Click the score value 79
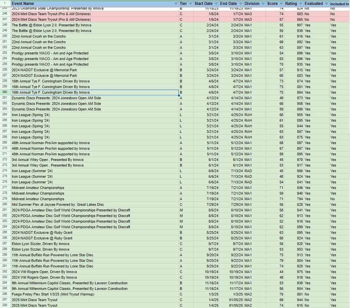Viewport: 350px width, 308px height. tap(281, 260)
